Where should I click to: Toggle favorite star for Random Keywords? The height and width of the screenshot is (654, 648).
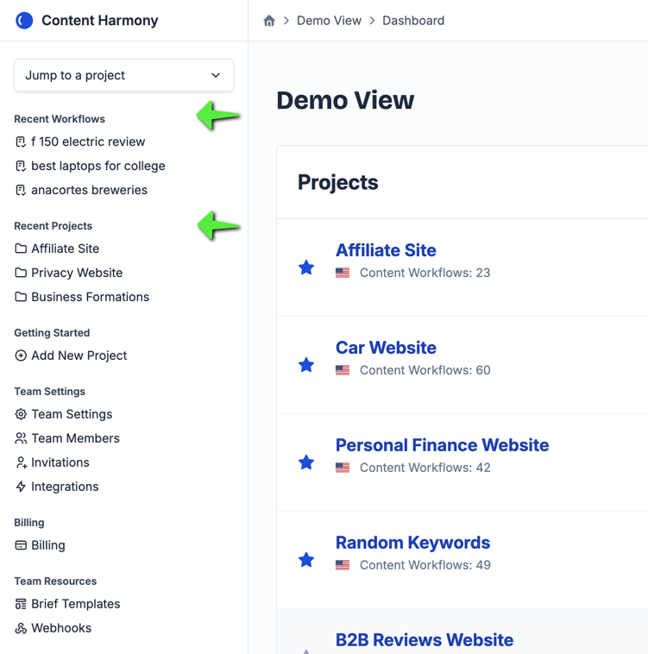306,560
